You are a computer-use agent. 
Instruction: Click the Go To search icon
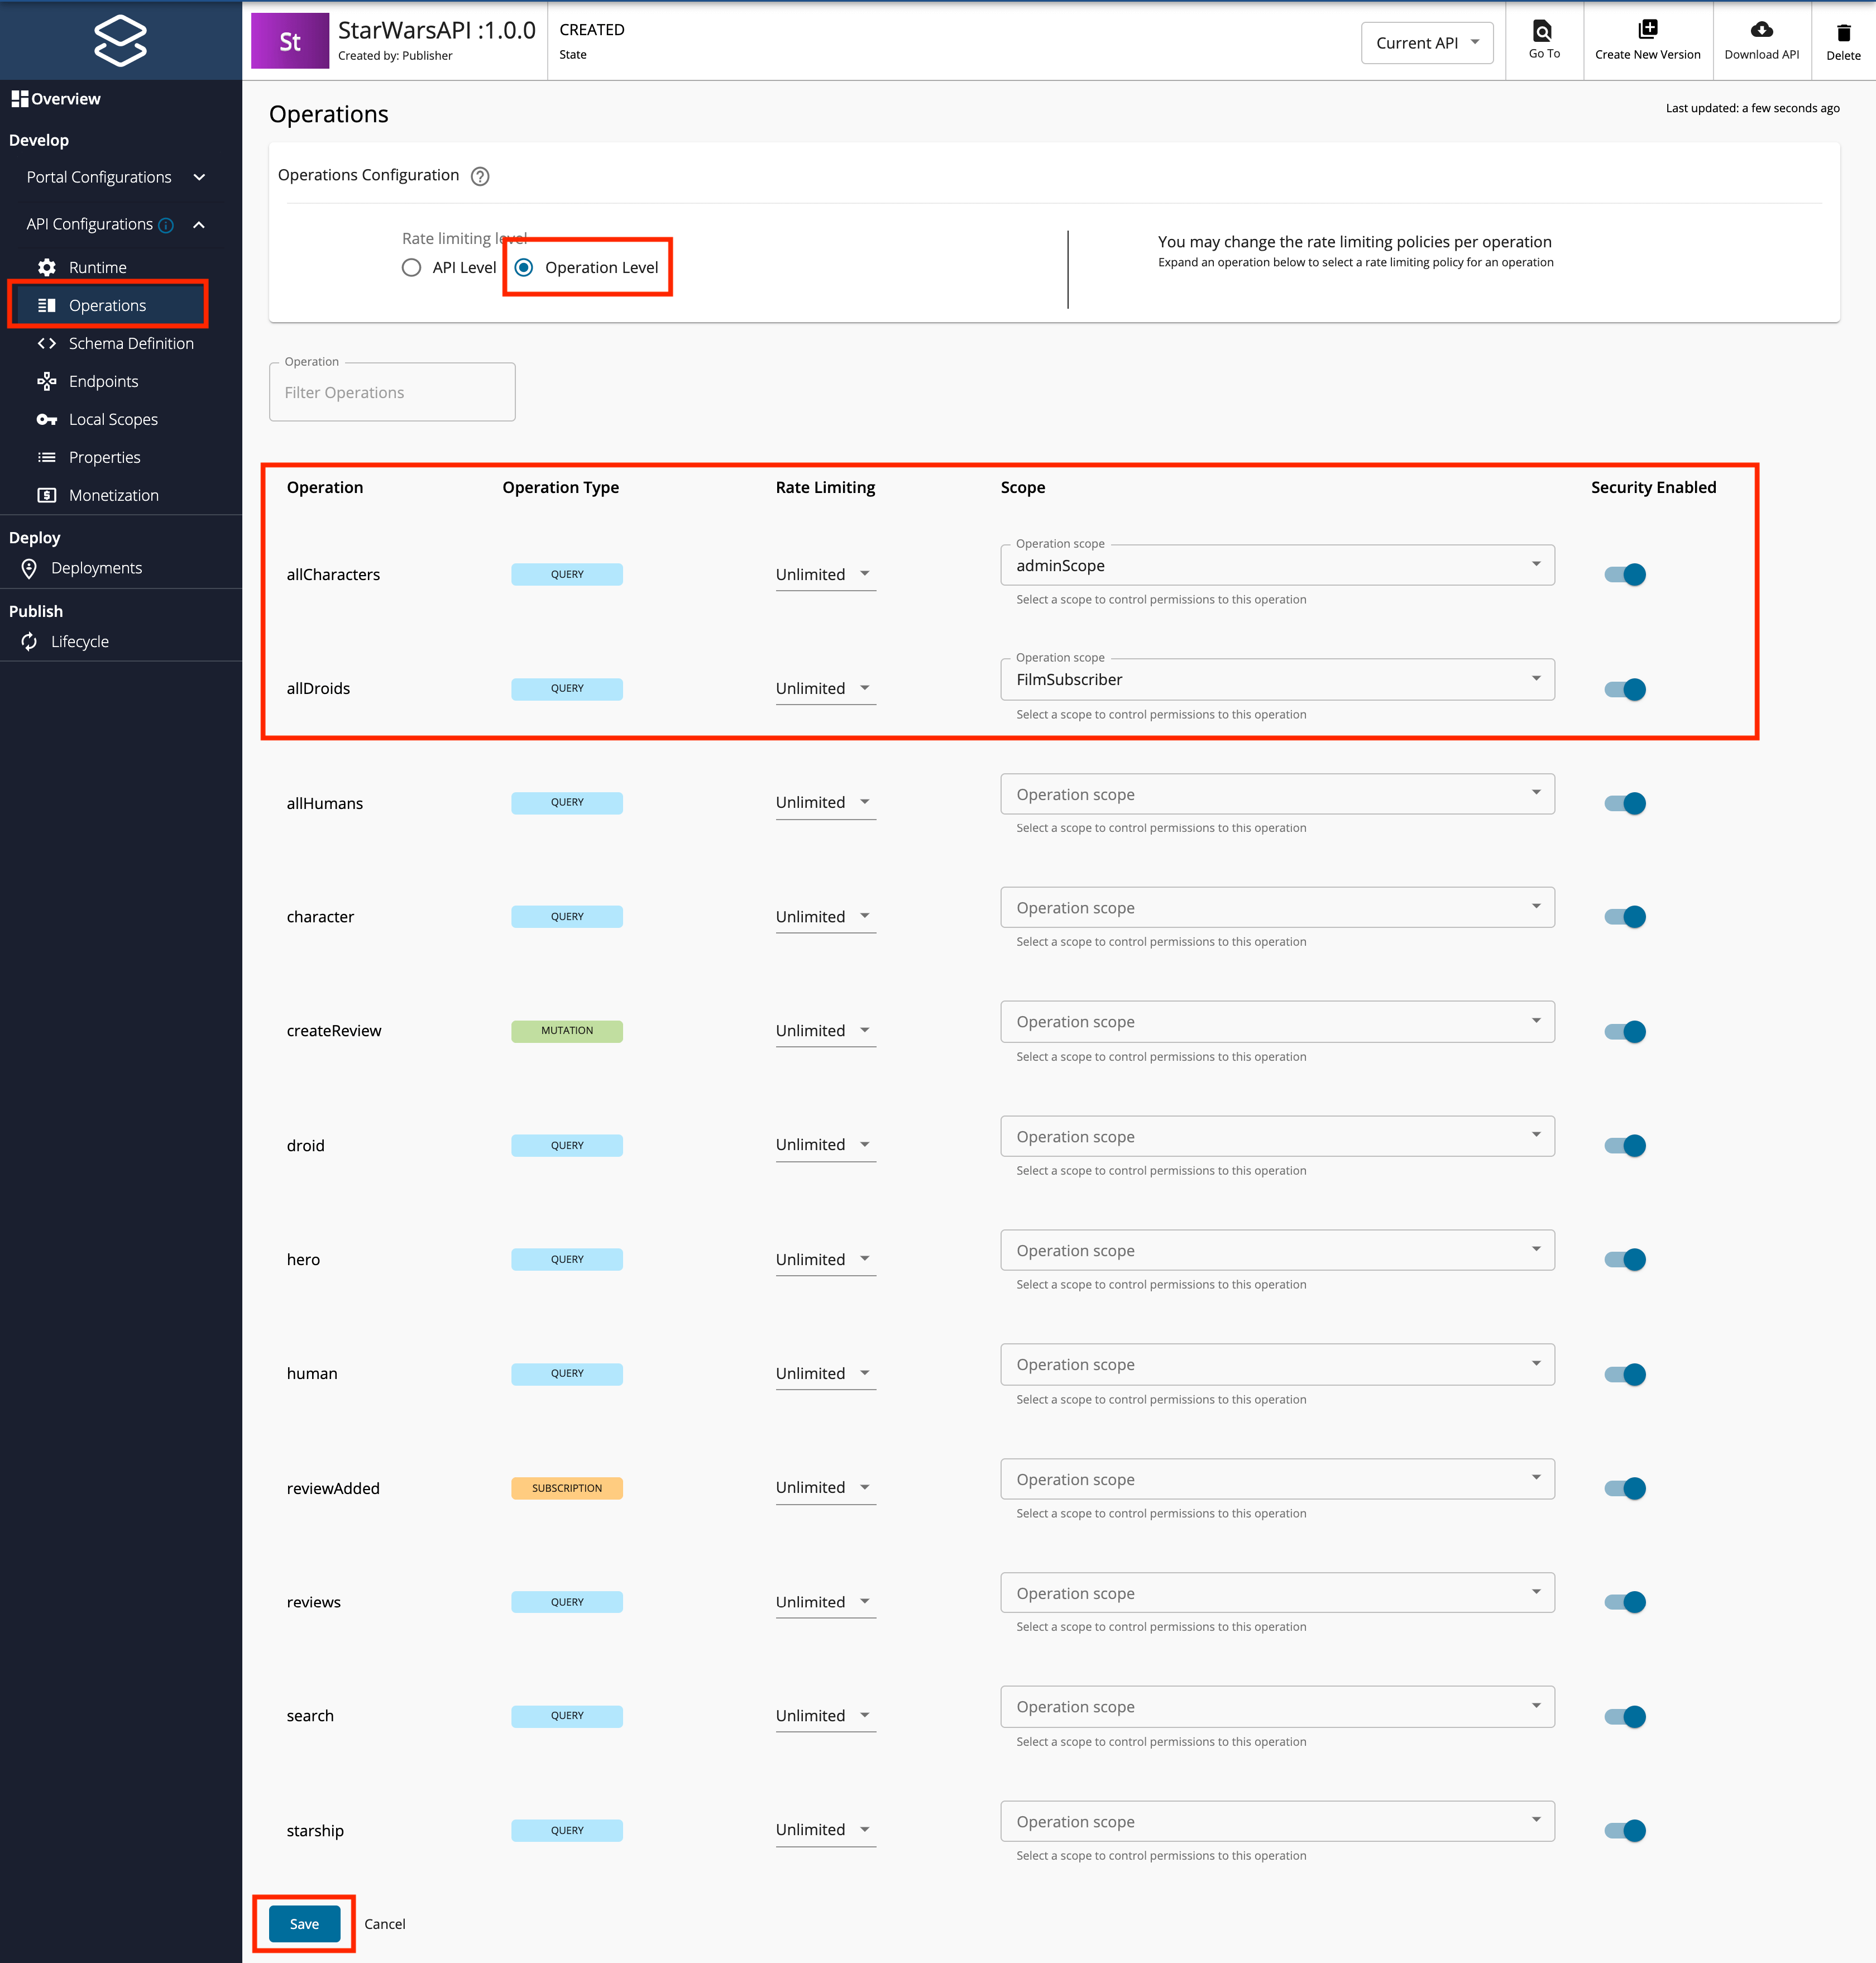1543,30
